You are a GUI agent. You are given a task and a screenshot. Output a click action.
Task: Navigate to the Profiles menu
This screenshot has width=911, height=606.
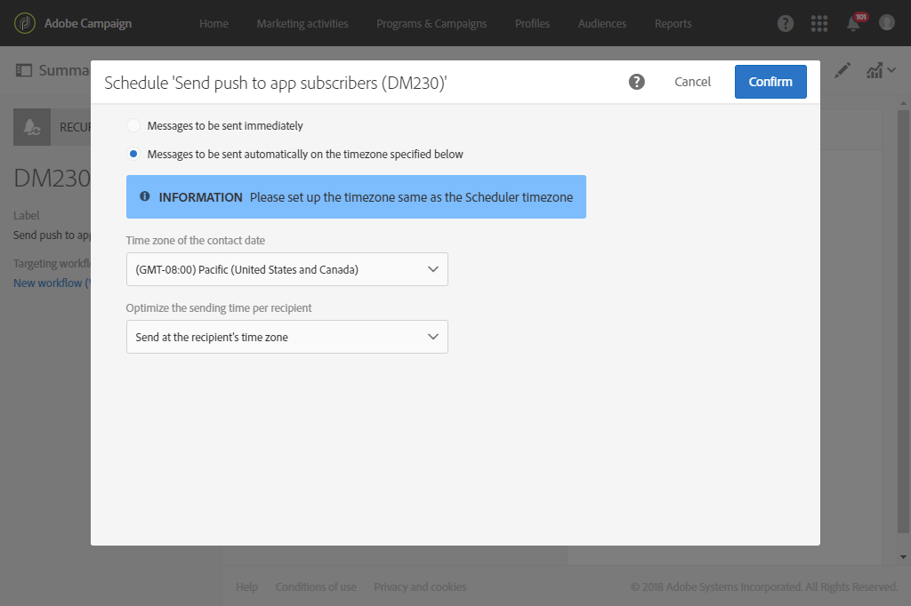click(532, 24)
